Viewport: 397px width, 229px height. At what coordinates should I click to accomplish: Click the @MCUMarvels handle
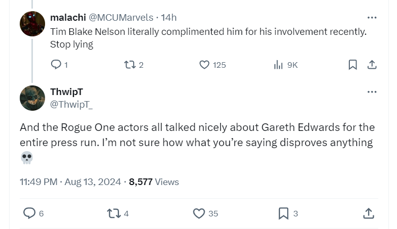(121, 17)
